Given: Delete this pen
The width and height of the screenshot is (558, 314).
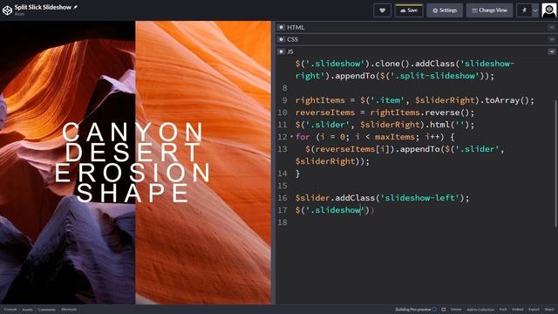Looking at the screenshot, I should (456, 310).
